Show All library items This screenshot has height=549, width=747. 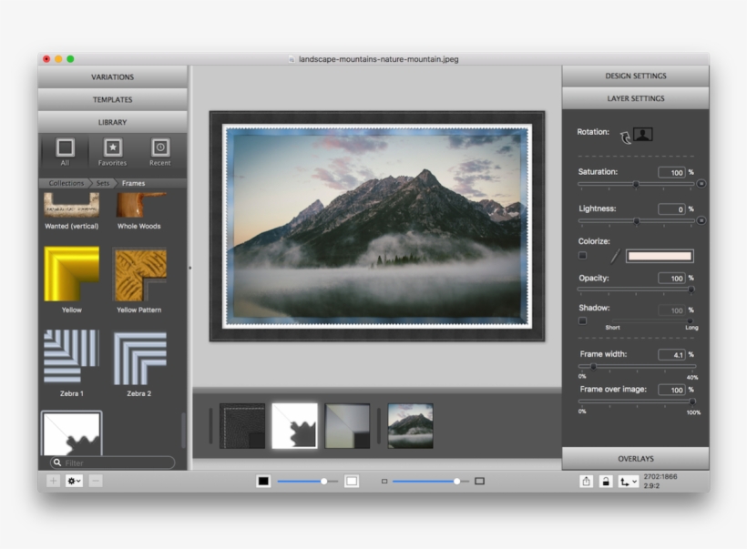point(65,151)
